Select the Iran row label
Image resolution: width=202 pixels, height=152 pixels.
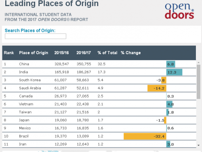tap(23, 144)
